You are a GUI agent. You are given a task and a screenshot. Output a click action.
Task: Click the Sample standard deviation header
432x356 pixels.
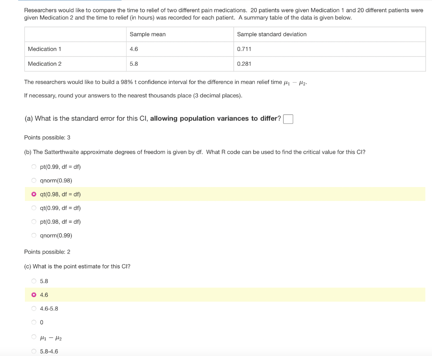coord(271,34)
